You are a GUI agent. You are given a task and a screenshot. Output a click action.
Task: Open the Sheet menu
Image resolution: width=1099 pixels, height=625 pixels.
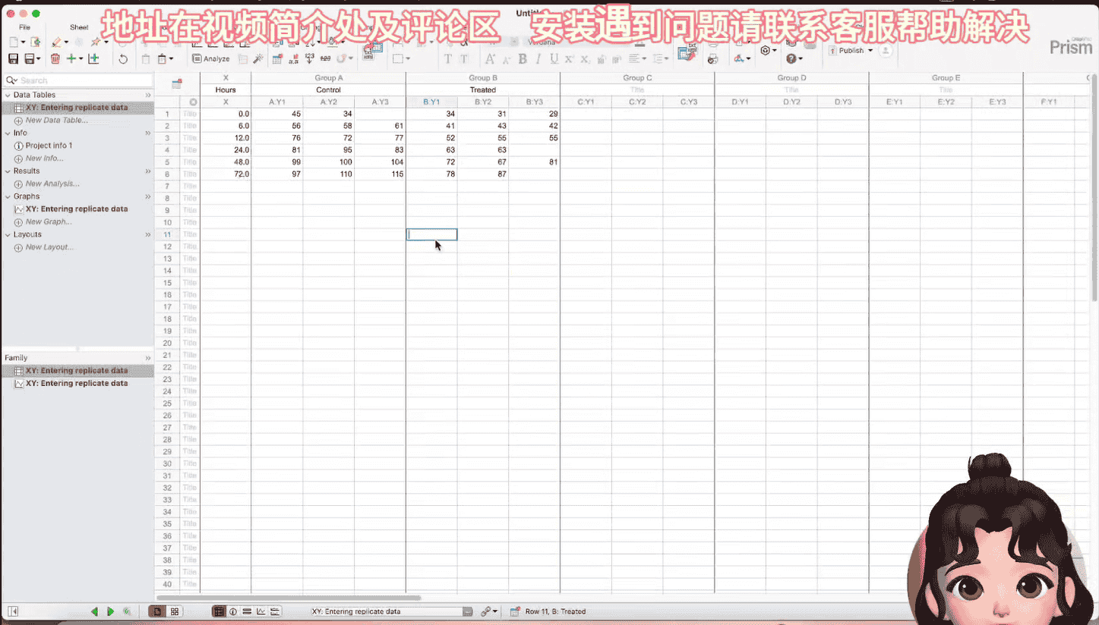78,26
